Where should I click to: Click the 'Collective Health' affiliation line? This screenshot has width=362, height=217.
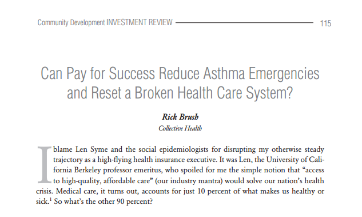pos(180,128)
